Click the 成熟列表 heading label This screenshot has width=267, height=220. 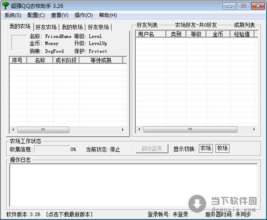coord(244,25)
